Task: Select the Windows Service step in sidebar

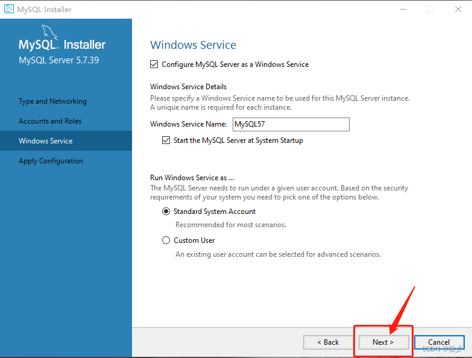Action: (66, 141)
